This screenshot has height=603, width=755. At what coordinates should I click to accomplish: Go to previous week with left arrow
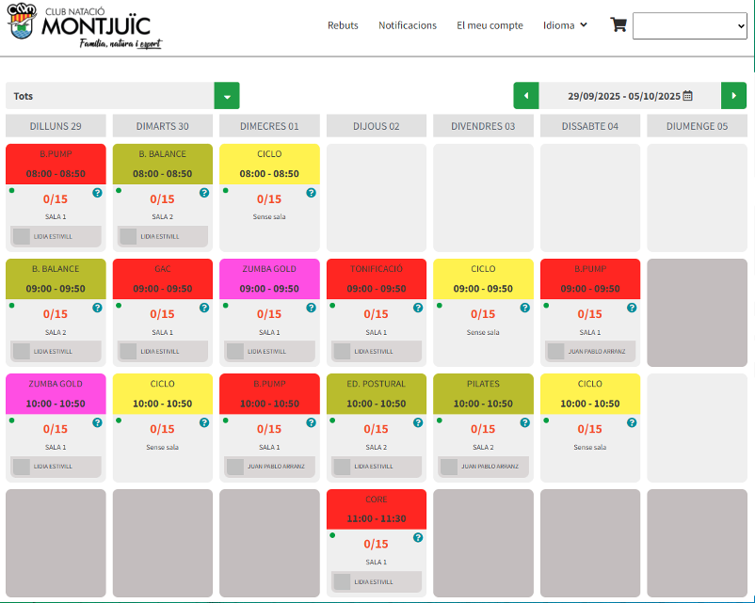click(x=525, y=96)
